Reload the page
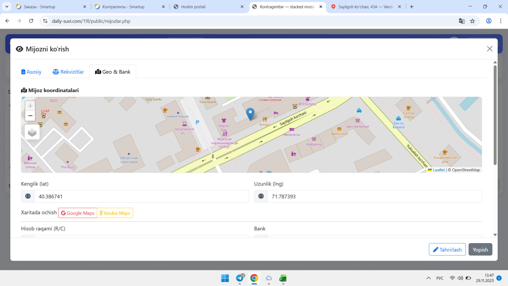Screen dimensions: 508x286 31,21
